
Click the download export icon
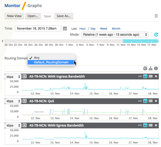tap(151, 68)
